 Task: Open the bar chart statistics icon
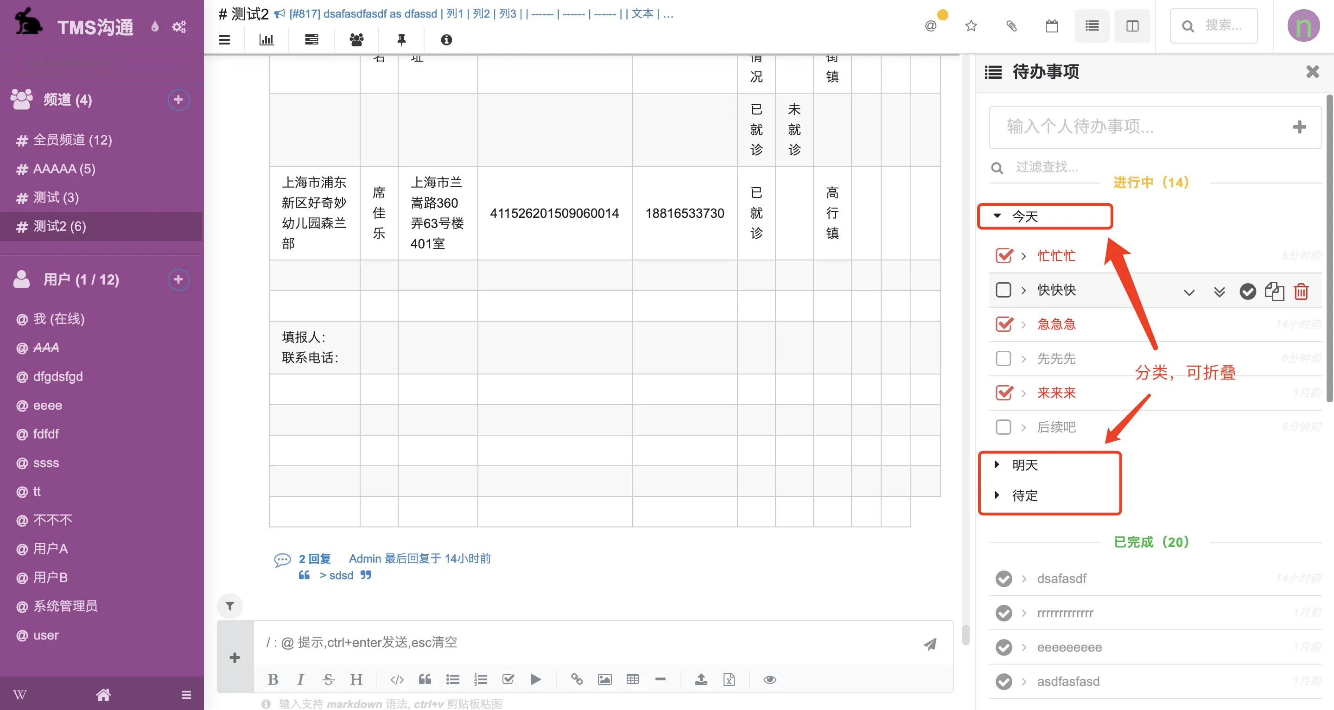tap(266, 40)
